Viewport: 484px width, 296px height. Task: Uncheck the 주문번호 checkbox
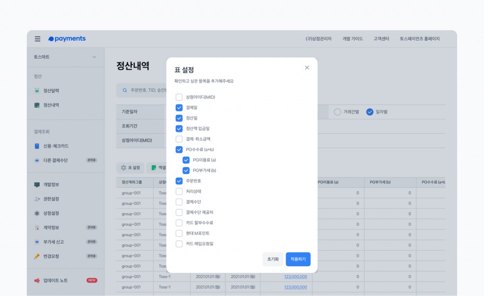179,181
